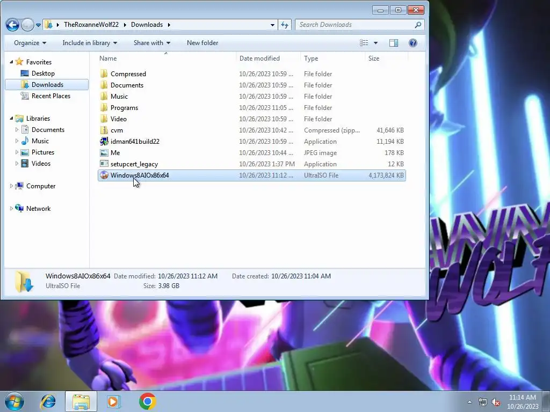Launch Internet Explorer from taskbar
The width and height of the screenshot is (550, 412).
tap(48, 401)
